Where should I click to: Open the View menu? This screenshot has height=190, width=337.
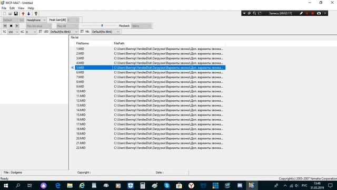click(21, 8)
